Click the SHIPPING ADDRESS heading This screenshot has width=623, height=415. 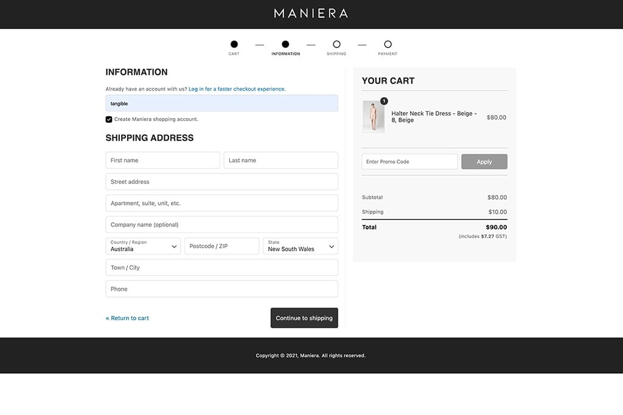pos(150,138)
